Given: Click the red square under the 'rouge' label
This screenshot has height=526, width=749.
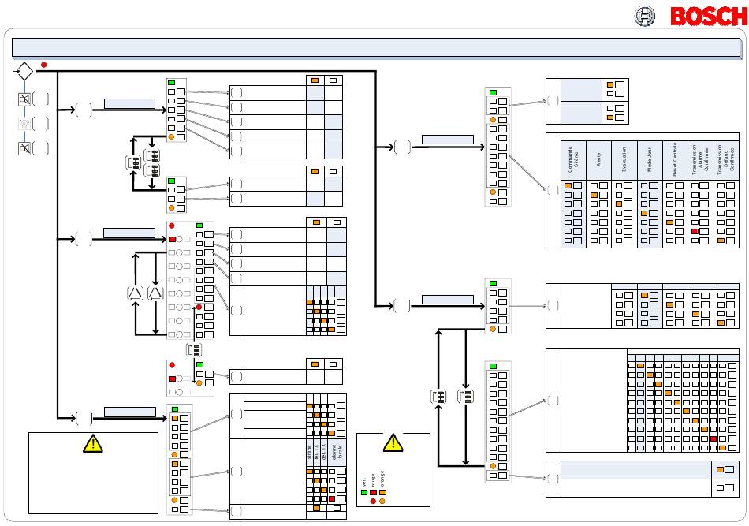Looking at the screenshot, I should pos(373,492).
